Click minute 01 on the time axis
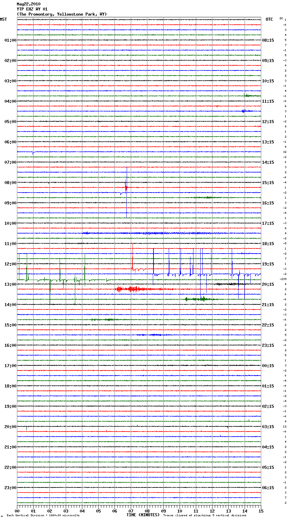The height and width of the screenshot is (520, 288). [x=33, y=511]
